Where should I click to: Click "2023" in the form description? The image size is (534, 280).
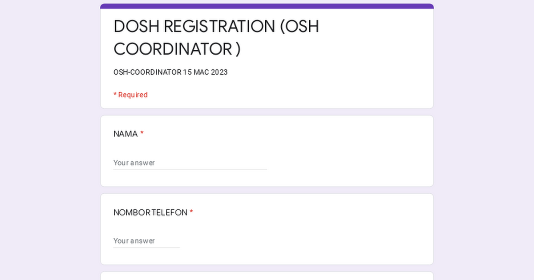pos(219,72)
